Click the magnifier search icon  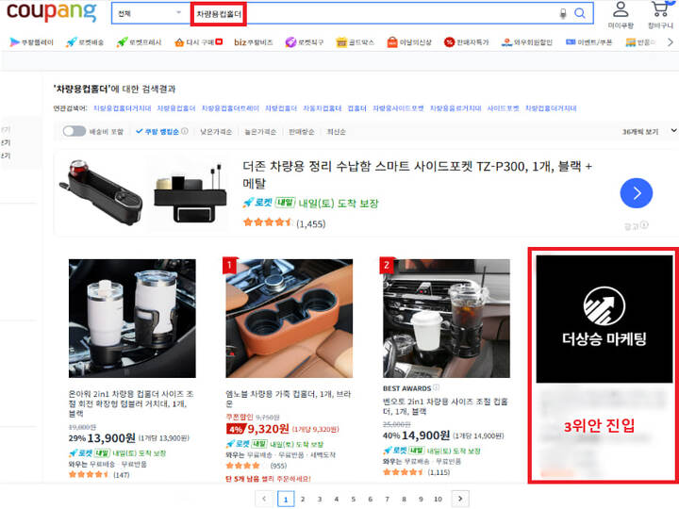pyautogui.click(x=580, y=14)
